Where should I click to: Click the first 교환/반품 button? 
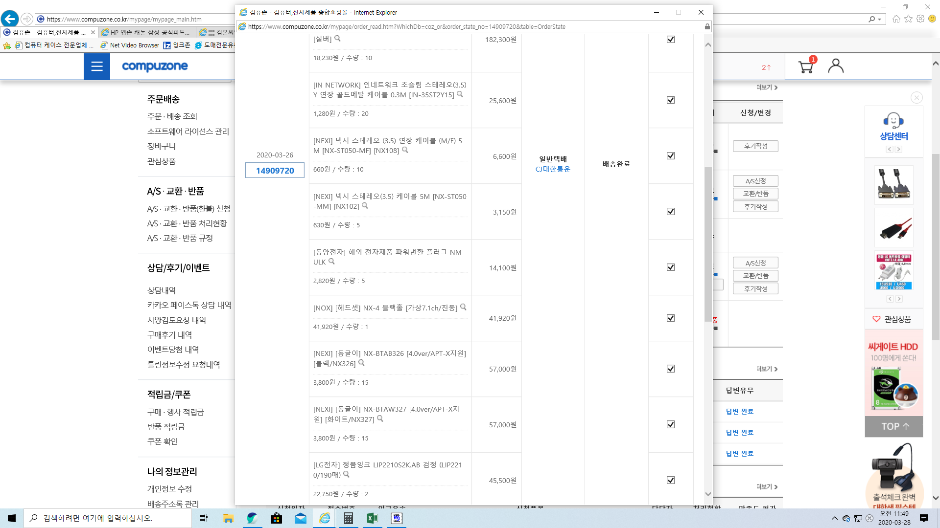[755, 194]
